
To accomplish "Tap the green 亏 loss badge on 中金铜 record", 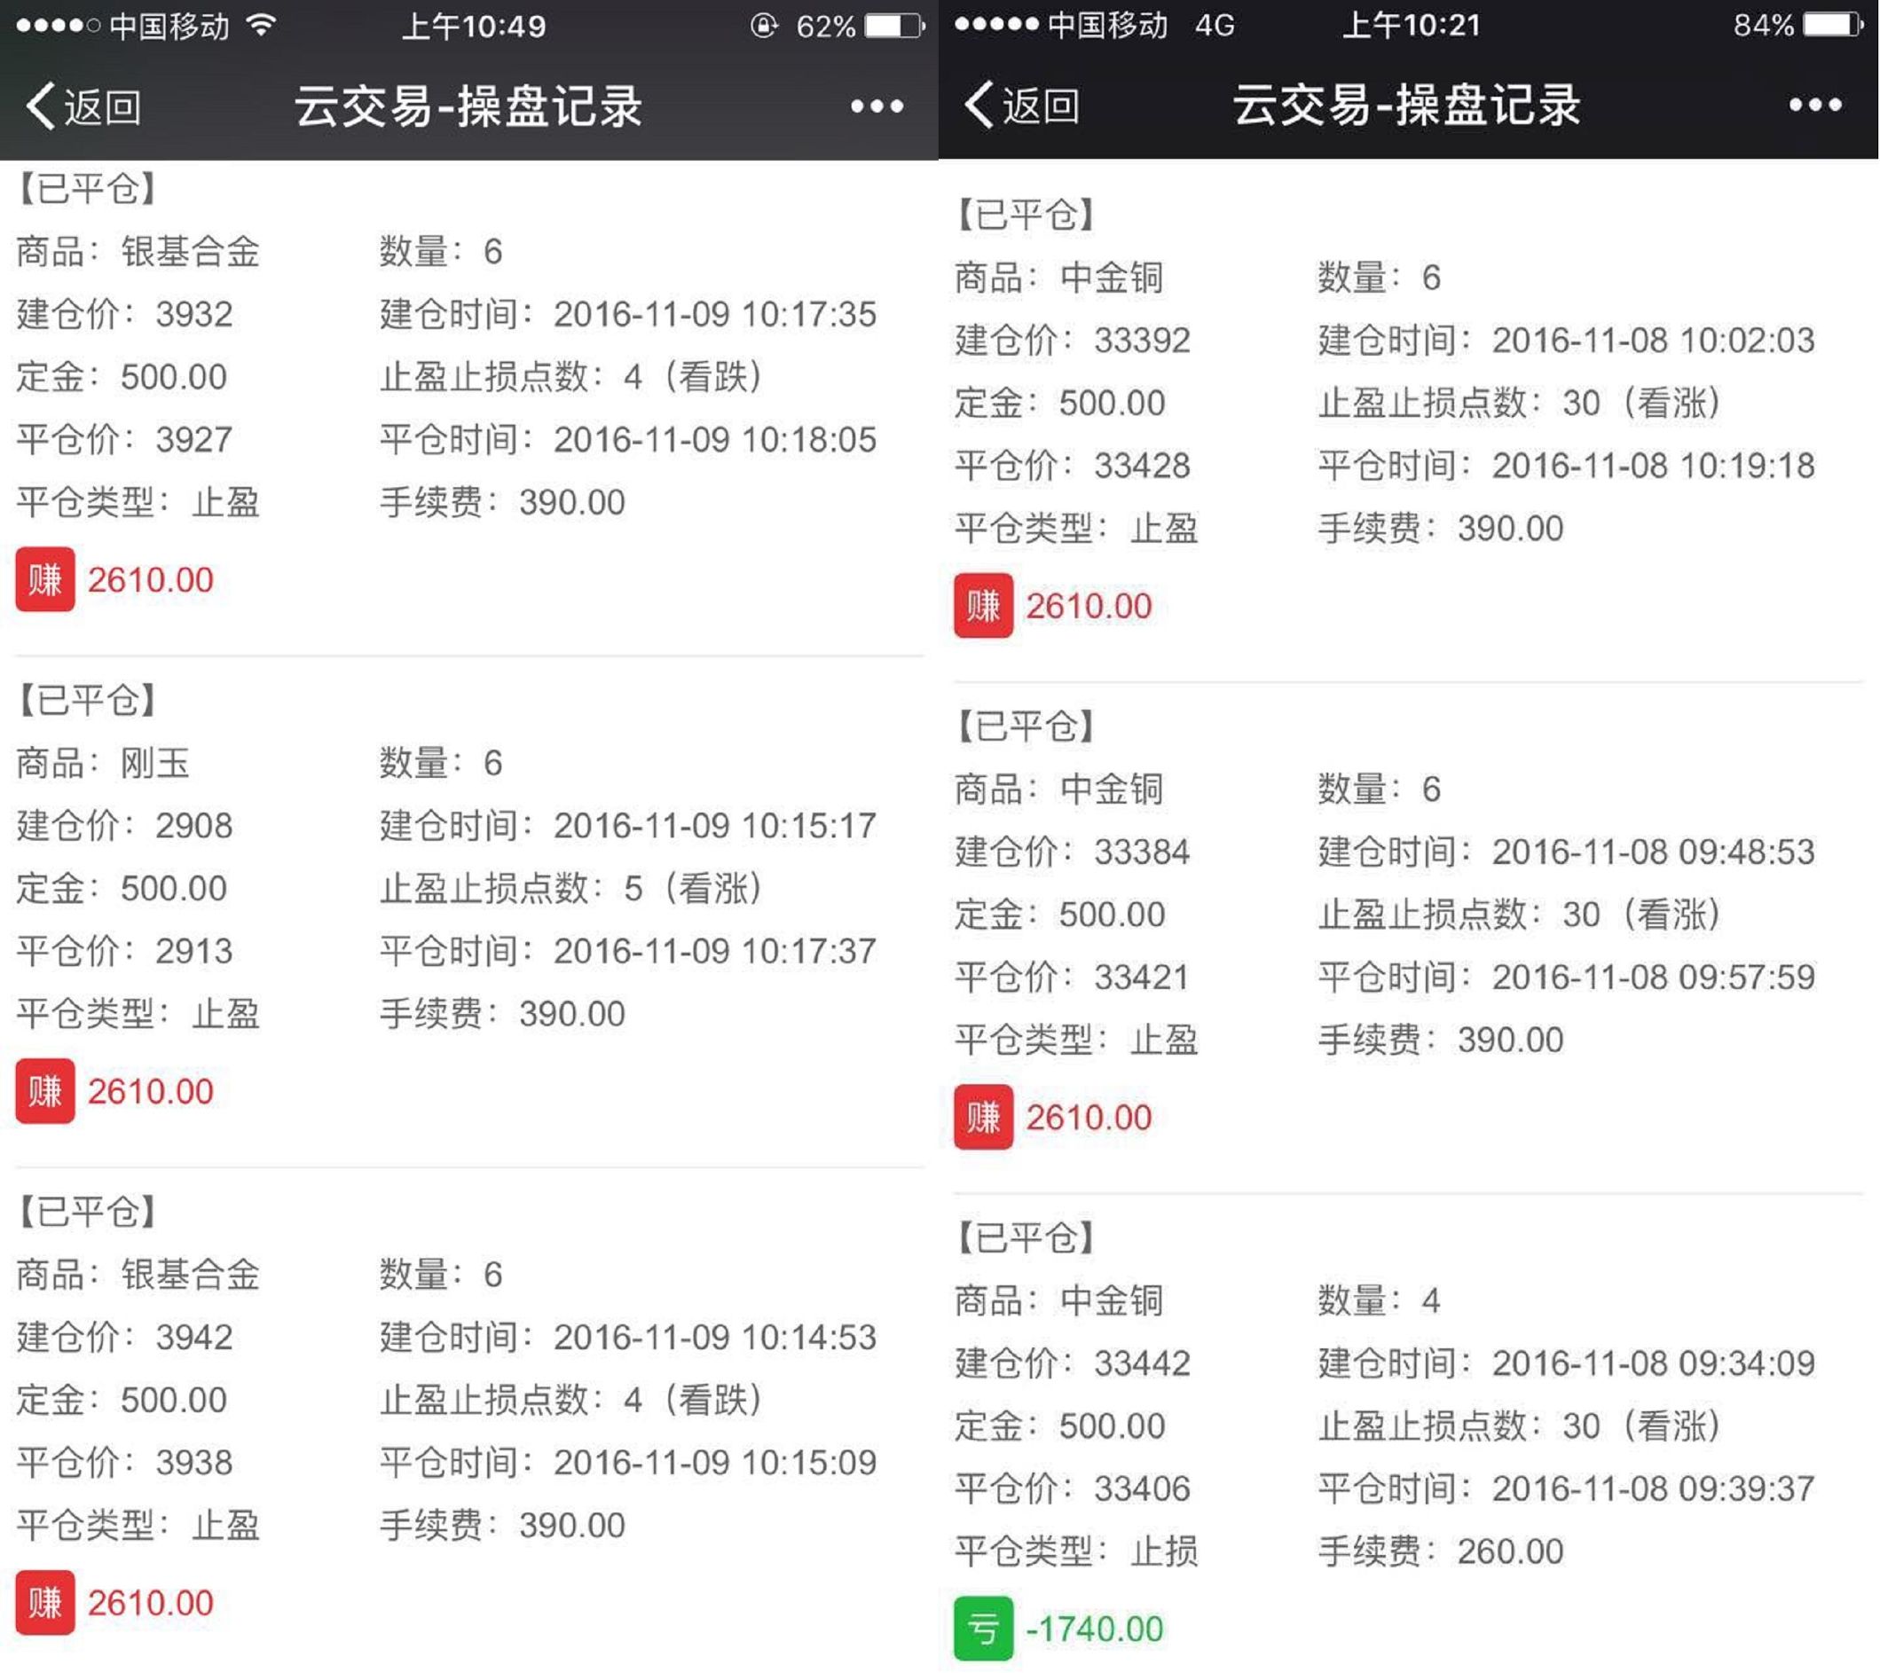I will 984,1627.
